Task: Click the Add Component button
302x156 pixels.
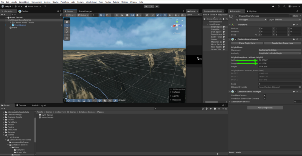Action: 265,108
